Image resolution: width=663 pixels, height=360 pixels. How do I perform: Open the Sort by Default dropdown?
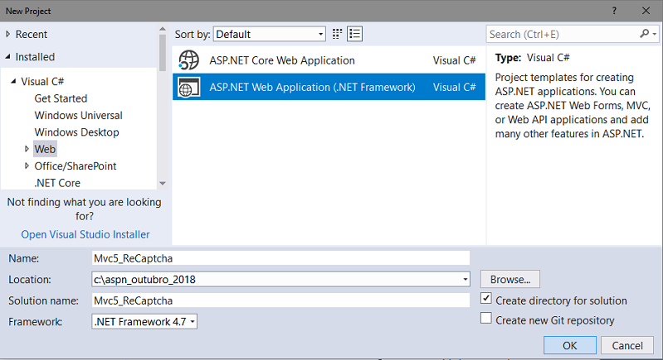[270, 34]
